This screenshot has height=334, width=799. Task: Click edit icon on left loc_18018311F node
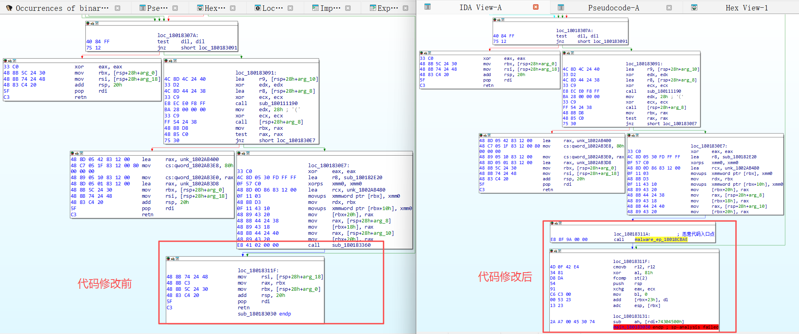[173, 258]
